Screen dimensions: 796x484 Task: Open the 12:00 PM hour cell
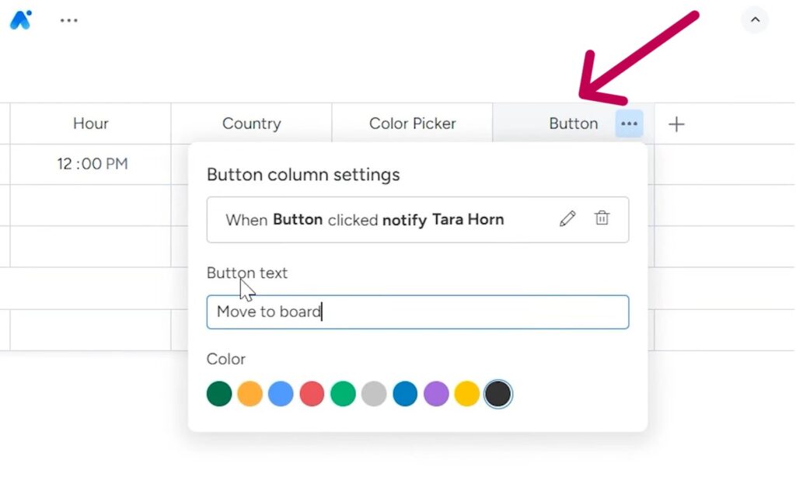92,164
